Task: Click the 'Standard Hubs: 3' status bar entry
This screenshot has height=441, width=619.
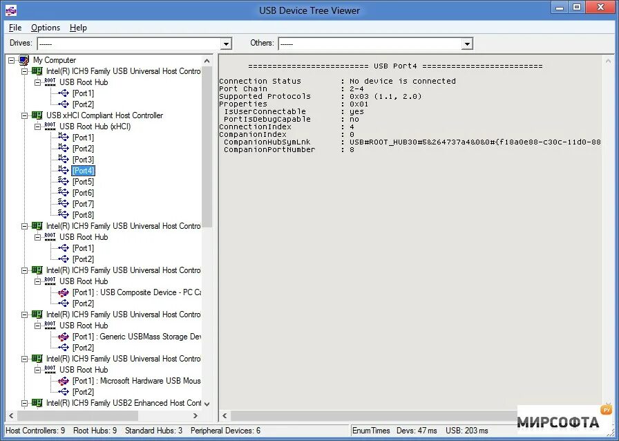Action: pyautogui.click(x=153, y=431)
